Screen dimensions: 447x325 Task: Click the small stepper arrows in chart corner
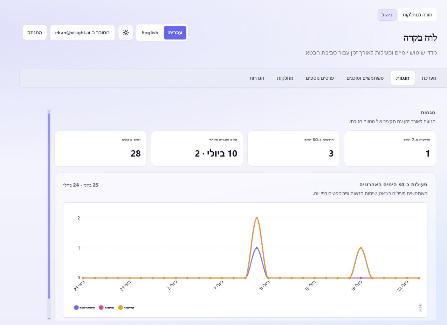(420, 308)
